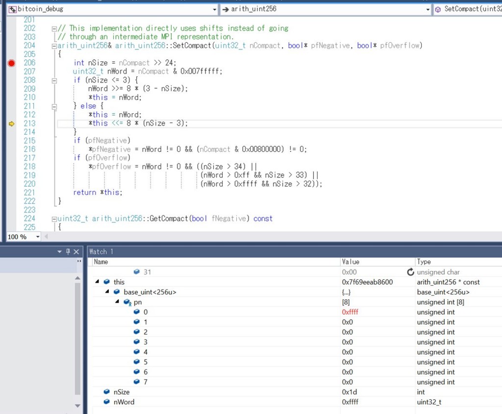This screenshot has width=502, height=414.
Task: Select the pn field icon
Action: click(x=127, y=302)
